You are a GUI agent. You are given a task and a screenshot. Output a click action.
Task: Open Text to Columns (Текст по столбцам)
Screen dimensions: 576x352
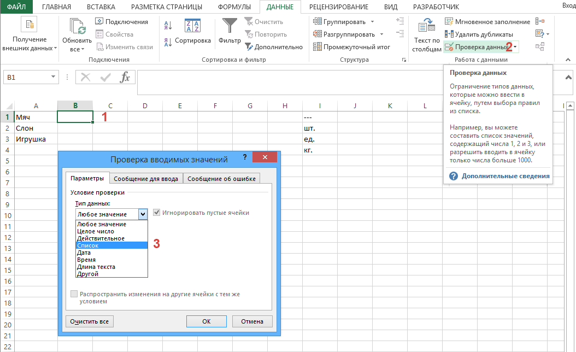426,35
